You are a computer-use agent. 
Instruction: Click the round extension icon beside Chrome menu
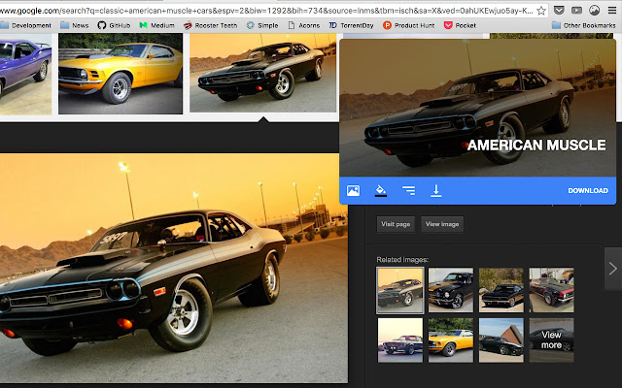click(x=594, y=11)
